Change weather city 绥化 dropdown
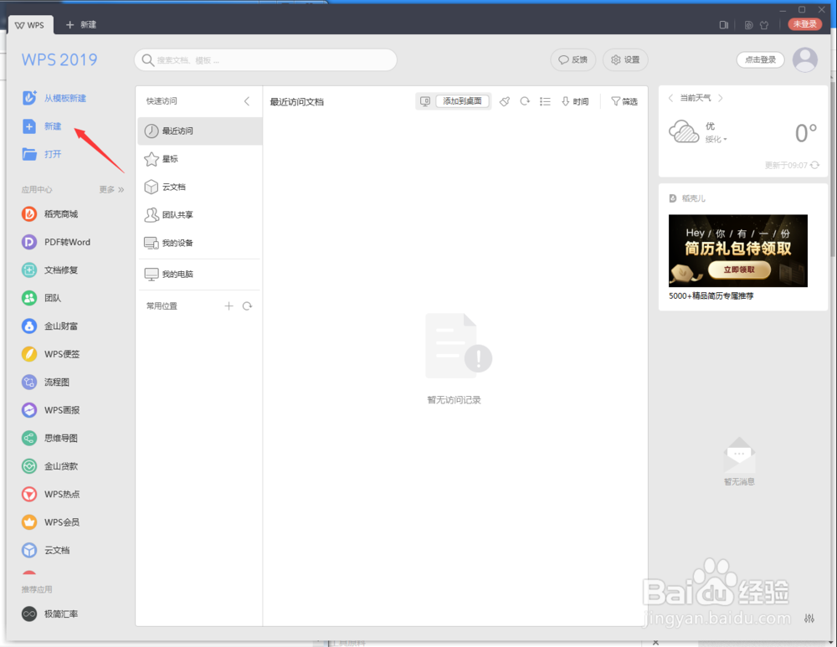The height and width of the screenshot is (647, 837). (x=716, y=139)
